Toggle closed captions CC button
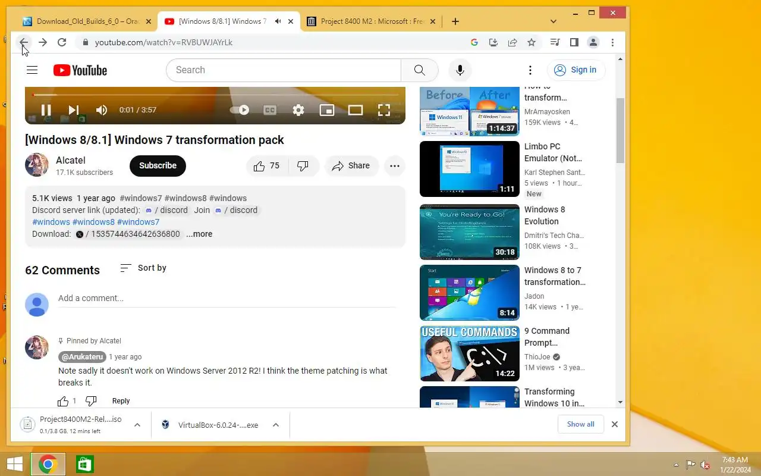The image size is (761, 476). 270,109
